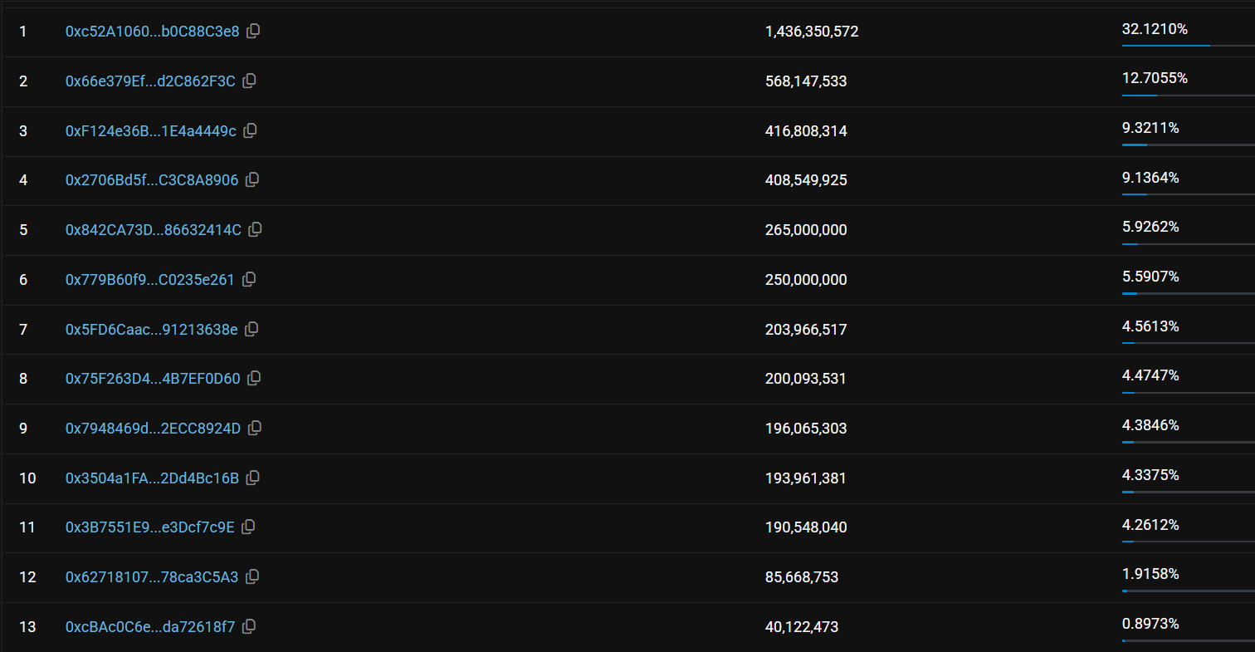Viewport: 1255px width, 652px height.
Task: Open holder address 0x842CA73D...86632414C
Action: pos(154,230)
